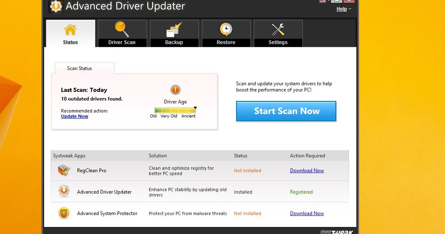Click the Advanced Driver Updater row icon
445x234 pixels.
point(64,191)
